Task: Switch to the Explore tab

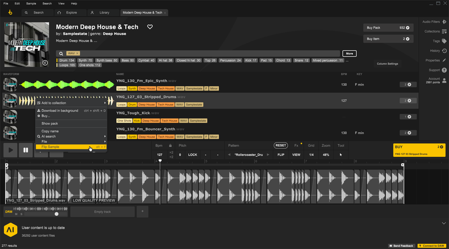Action: pyautogui.click(x=71, y=12)
